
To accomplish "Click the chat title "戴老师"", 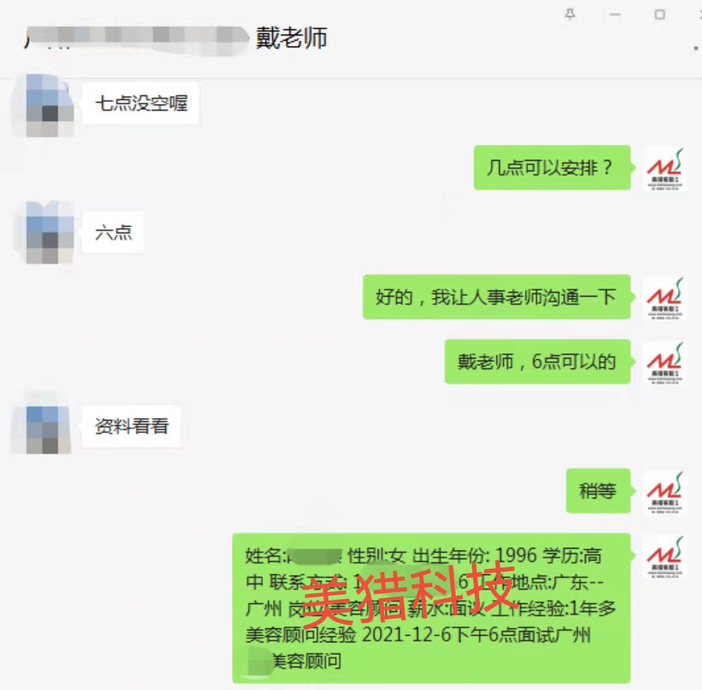I will (x=291, y=37).
